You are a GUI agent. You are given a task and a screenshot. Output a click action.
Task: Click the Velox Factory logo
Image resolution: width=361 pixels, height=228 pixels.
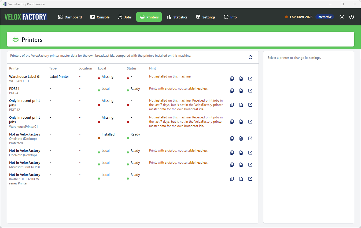pyautogui.click(x=25, y=17)
